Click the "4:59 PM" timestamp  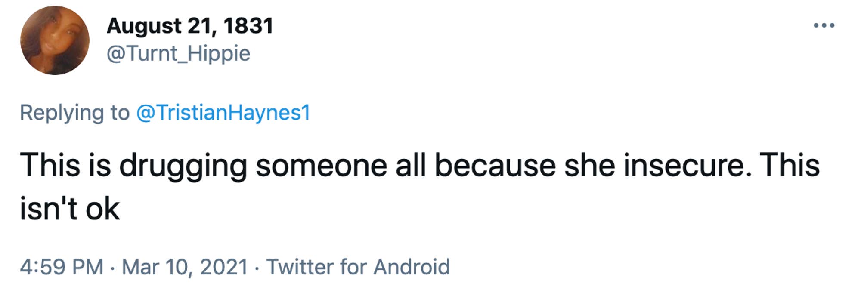61,267
